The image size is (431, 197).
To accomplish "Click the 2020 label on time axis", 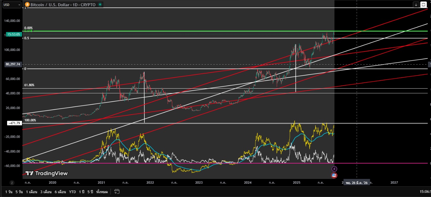I will (52, 183).
